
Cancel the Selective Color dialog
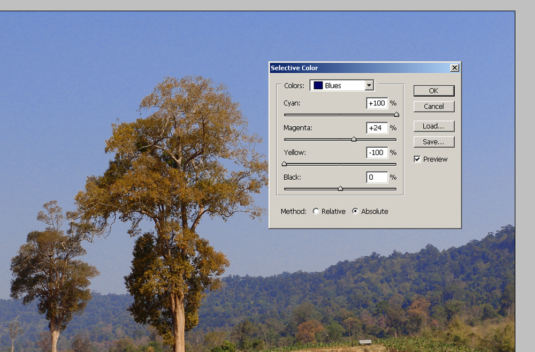tap(433, 106)
